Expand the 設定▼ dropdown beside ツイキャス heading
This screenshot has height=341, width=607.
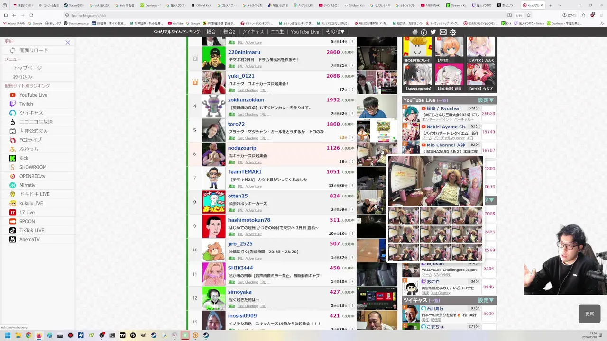pyautogui.click(x=486, y=300)
